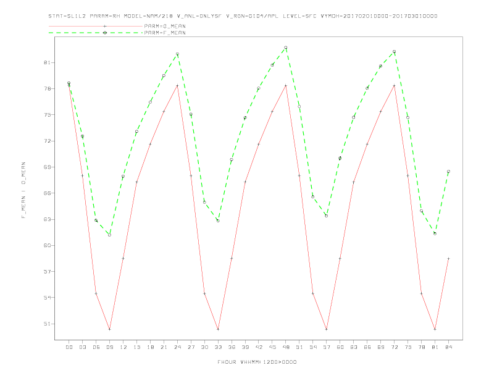Click the 00 forecast hour x-axis label

[69, 347]
